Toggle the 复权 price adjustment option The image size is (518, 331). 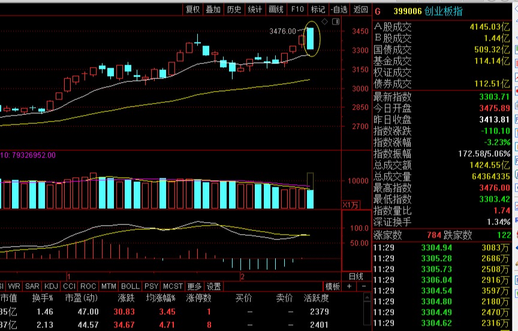192,9
